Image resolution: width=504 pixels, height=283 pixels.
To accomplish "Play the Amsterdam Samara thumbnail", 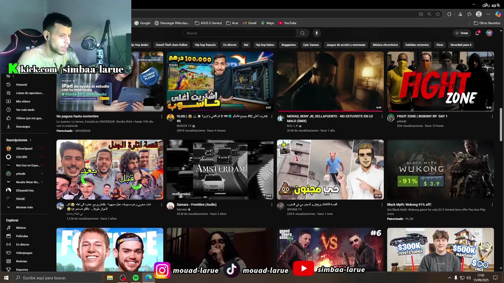I will tap(220, 169).
